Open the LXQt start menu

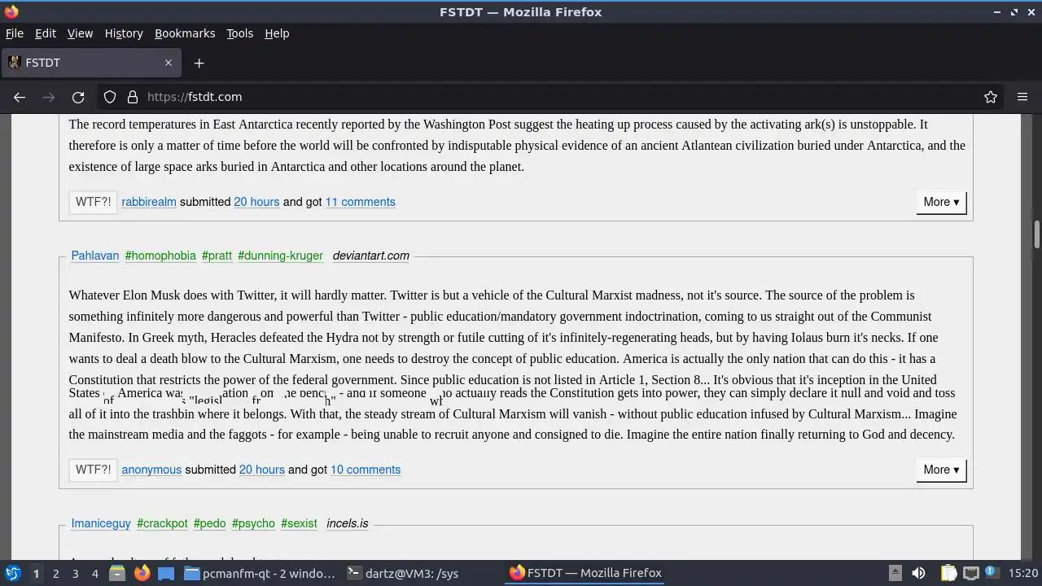tap(12, 573)
